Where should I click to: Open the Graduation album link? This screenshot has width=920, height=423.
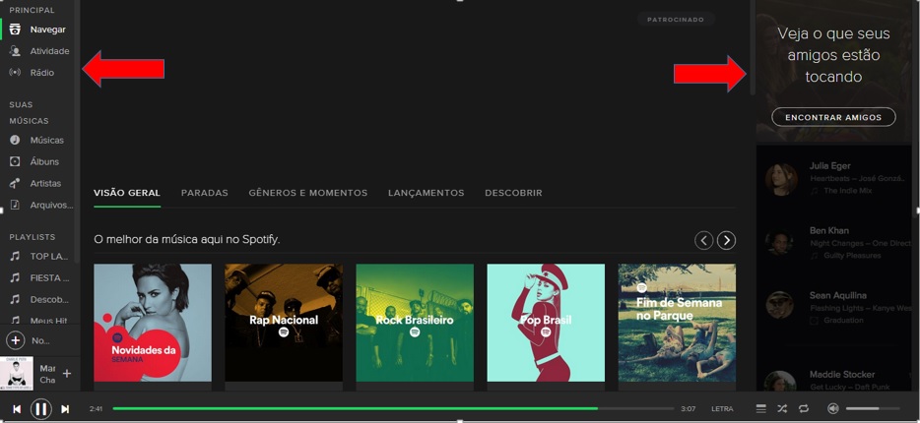(843, 321)
